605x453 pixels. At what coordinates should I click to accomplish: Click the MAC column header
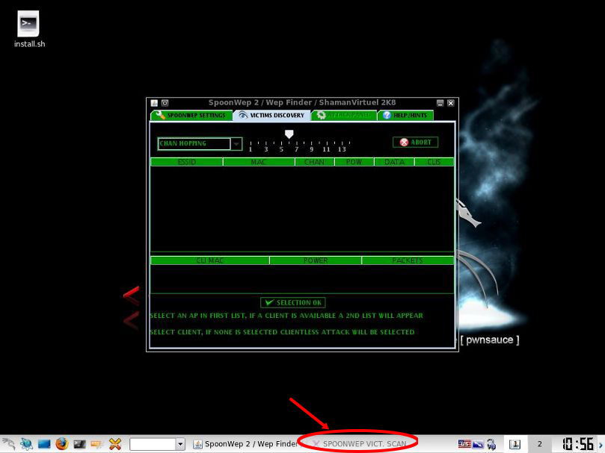point(259,162)
